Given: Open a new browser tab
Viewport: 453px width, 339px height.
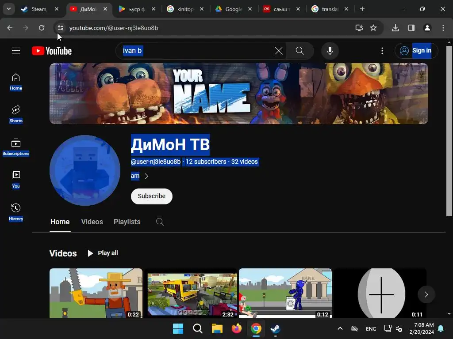Looking at the screenshot, I should [362, 9].
